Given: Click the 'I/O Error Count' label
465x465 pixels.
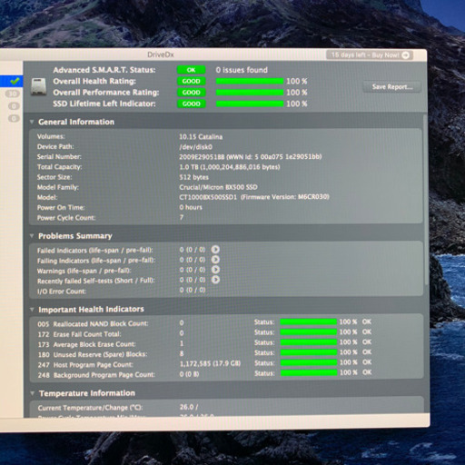Looking at the screenshot, I should [62, 292].
